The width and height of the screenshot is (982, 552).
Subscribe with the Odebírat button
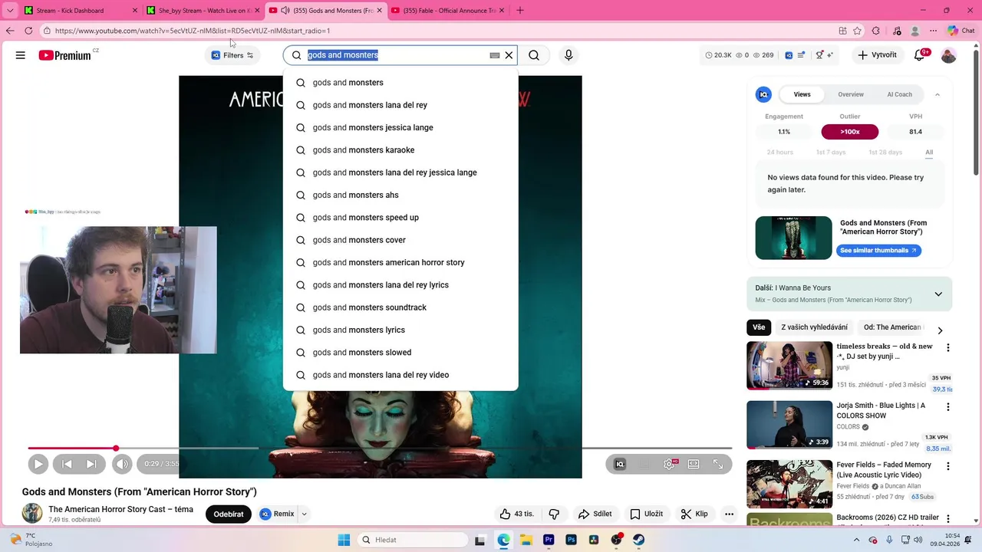pos(229,514)
